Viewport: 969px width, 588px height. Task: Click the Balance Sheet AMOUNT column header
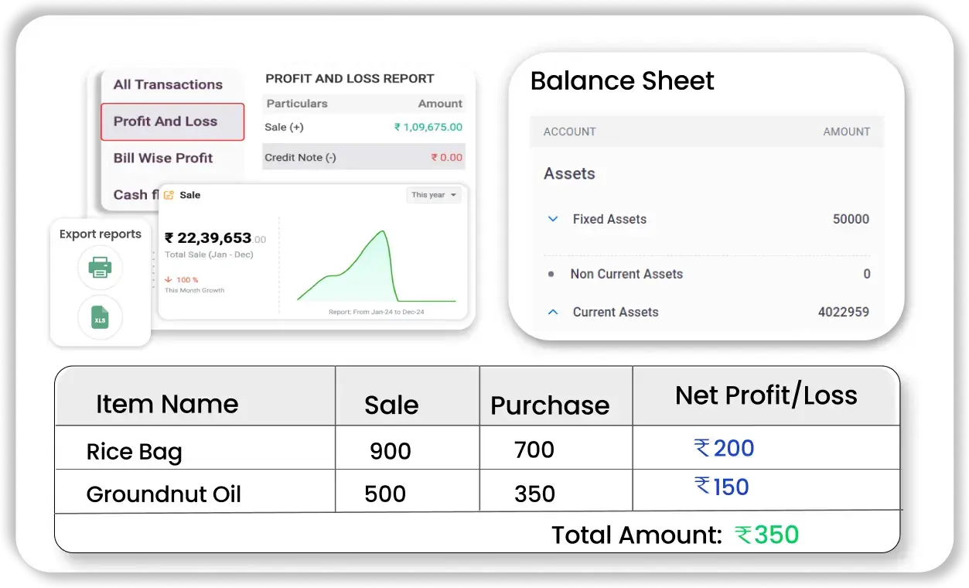(846, 132)
